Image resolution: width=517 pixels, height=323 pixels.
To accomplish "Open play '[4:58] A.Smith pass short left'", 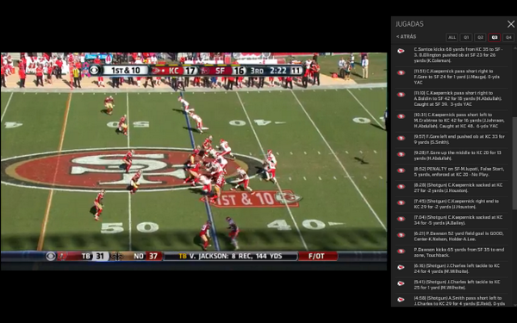I will tap(452, 301).
